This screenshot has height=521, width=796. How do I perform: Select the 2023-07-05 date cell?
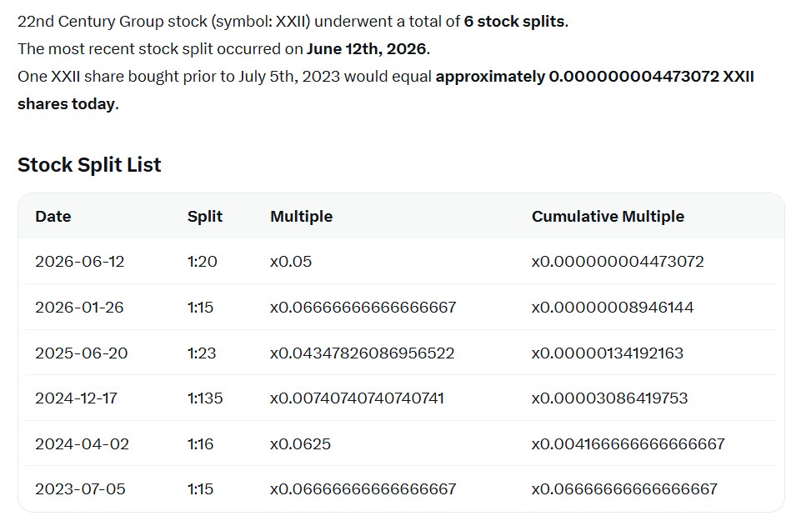tap(80, 489)
